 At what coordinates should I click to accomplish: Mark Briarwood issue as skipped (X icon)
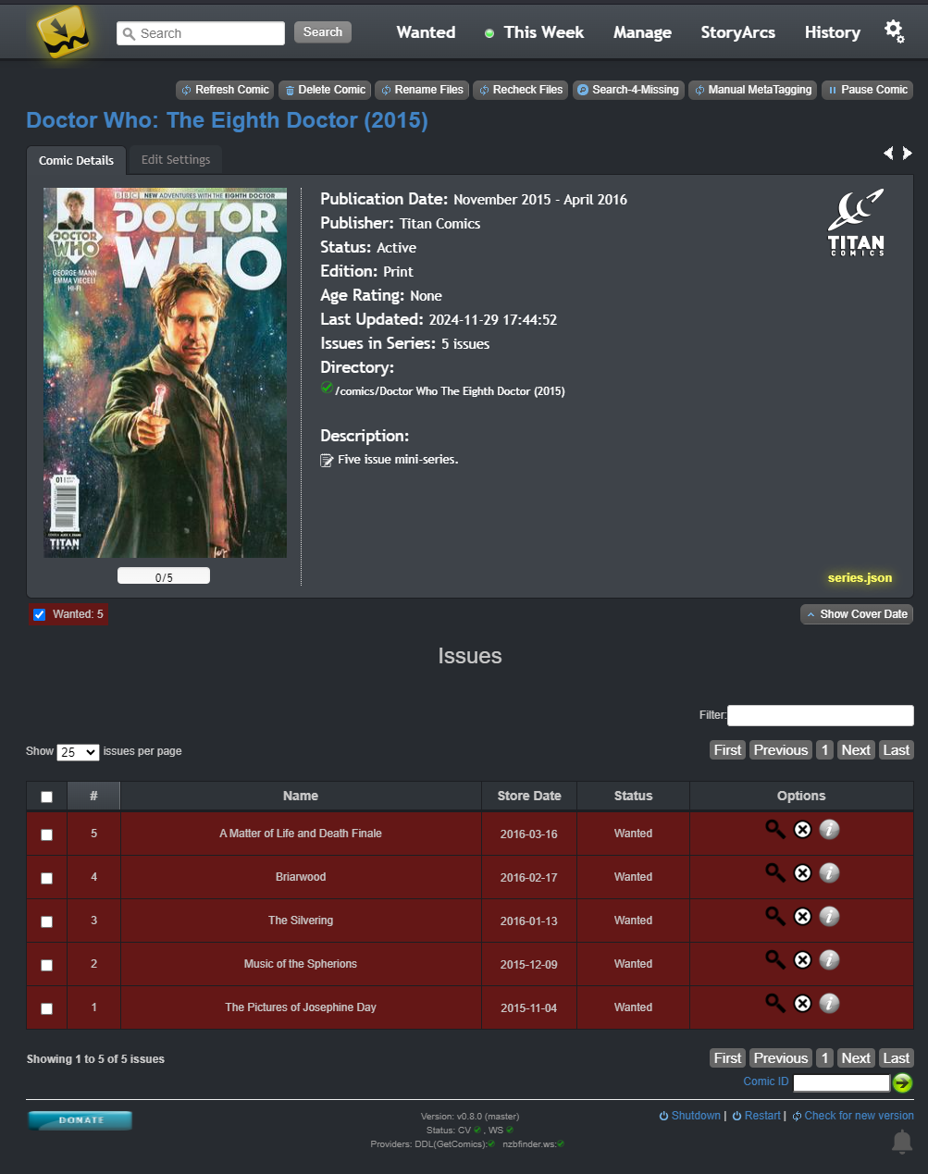click(x=802, y=873)
